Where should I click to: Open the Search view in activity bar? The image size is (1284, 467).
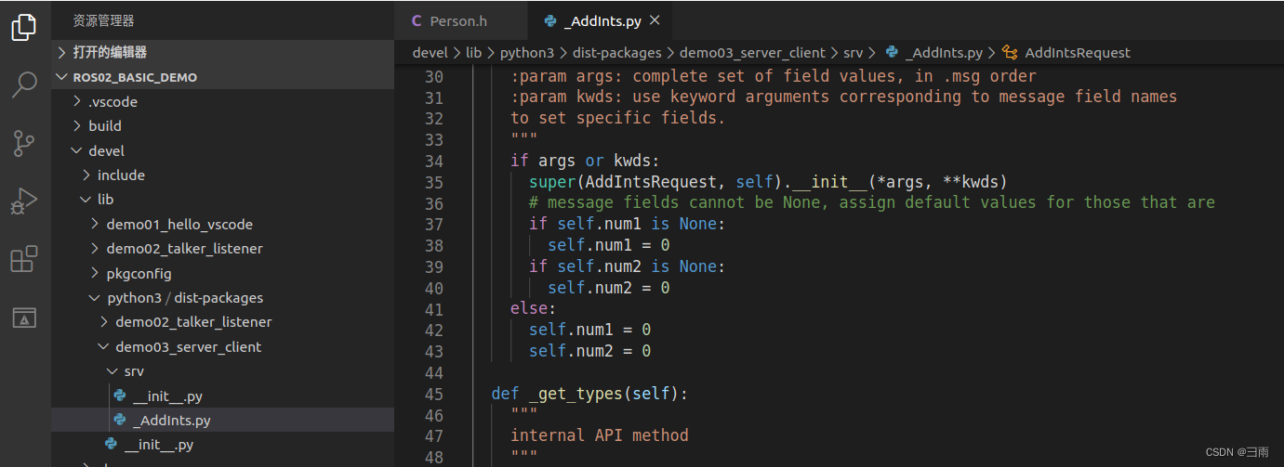pyautogui.click(x=24, y=84)
